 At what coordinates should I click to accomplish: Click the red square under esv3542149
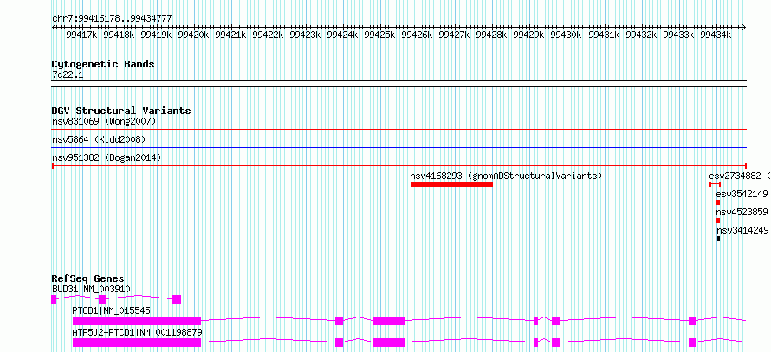coord(718,202)
